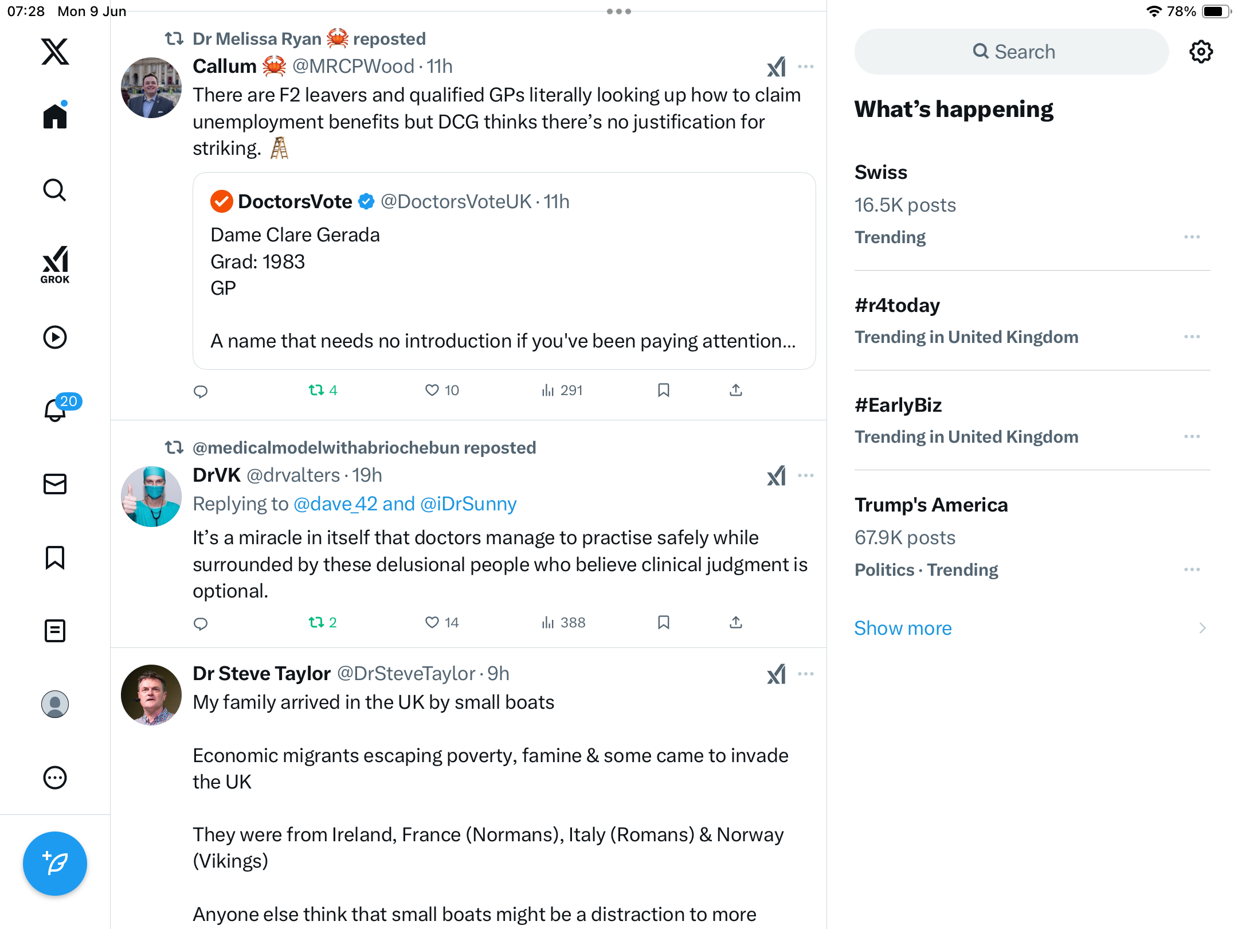Tap the compose new post button
Screen dimensions: 1238x929
tap(55, 863)
